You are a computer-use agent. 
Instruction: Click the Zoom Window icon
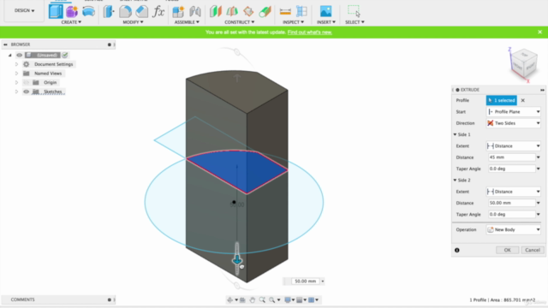coord(262,300)
